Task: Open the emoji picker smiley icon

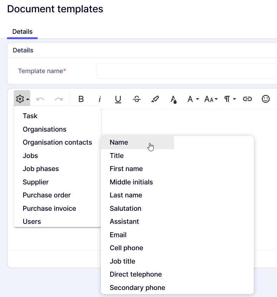Action: [266, 99]
